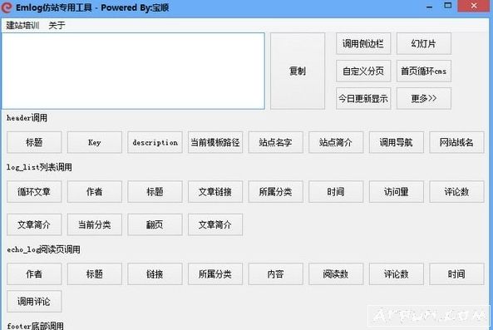The height and width of the screenshot is (330, 493).
Task: Click the 调用评论 button
Action: (34, 302)
